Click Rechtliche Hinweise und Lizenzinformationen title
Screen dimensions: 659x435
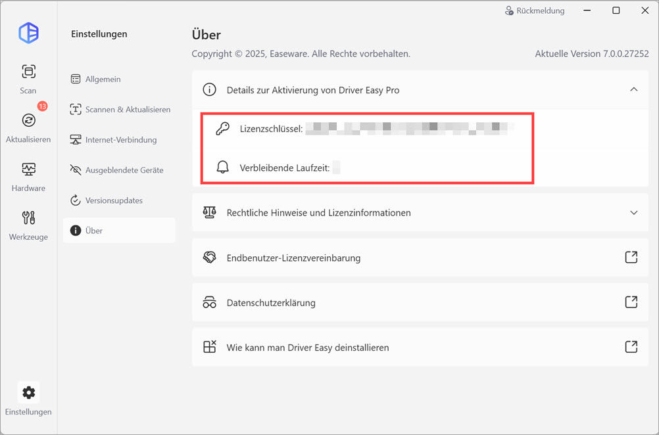point(318,213)
